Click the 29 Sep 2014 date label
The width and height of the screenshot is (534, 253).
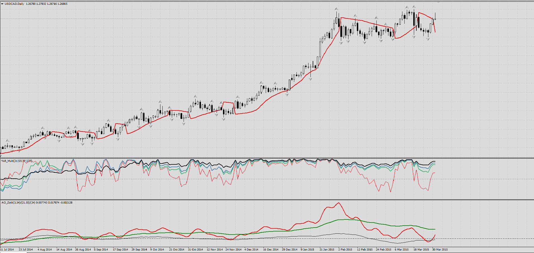[139, 250]
